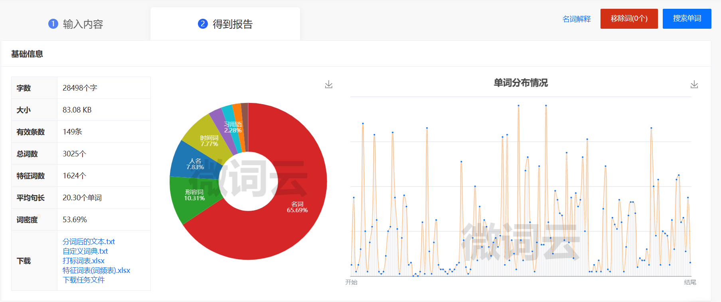Download the pie chart image

pyautogui.click(x=329, y=85)
